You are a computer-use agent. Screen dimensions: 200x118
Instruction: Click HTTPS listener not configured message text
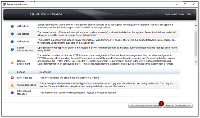click(x=106, y=60)
